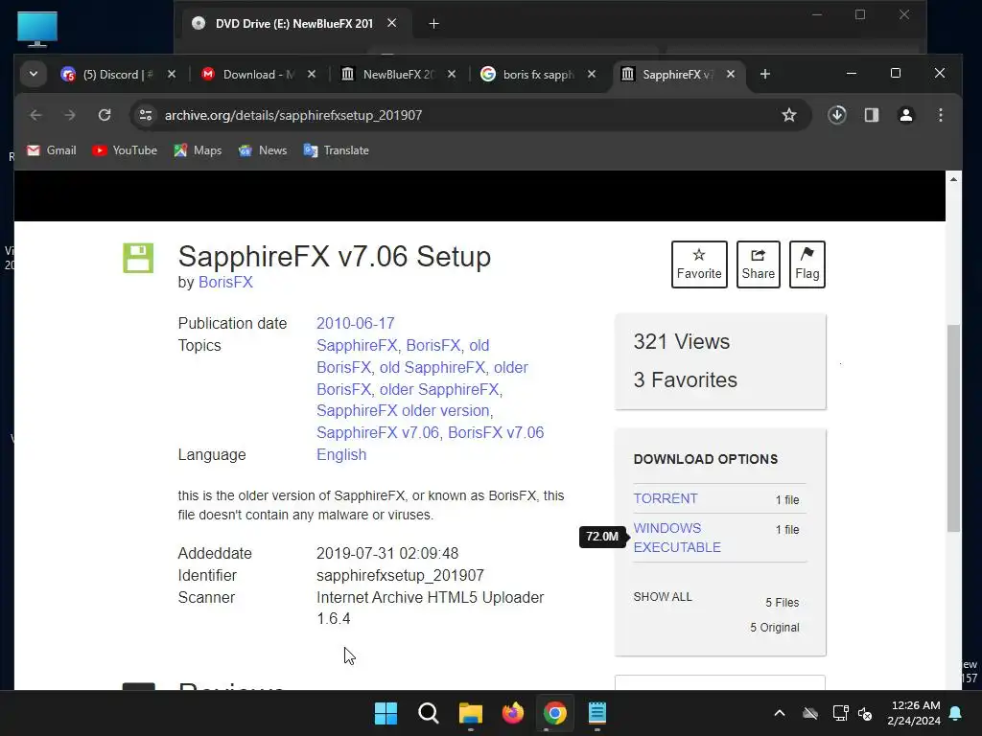Viewport: 982px width, 736px height.
Task: Click the muted volume tray icon
Action: pyautogui.click(x=866, y=713)
